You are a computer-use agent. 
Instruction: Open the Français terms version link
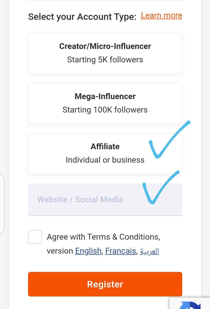[x=121, y=251]
